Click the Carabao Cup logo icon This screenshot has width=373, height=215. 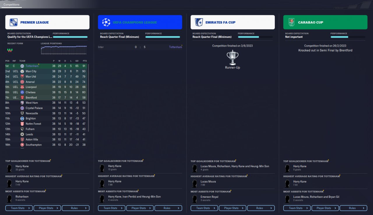pos(291,22)
